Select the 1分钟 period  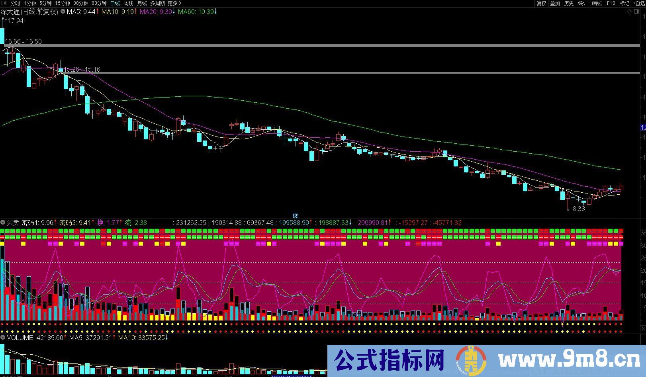pyautogui.click(x=30, y=3)
